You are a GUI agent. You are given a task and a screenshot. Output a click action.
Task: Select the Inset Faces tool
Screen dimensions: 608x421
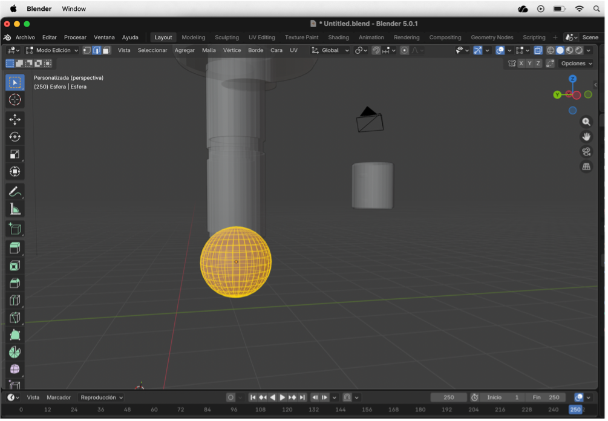click(15, 264)
